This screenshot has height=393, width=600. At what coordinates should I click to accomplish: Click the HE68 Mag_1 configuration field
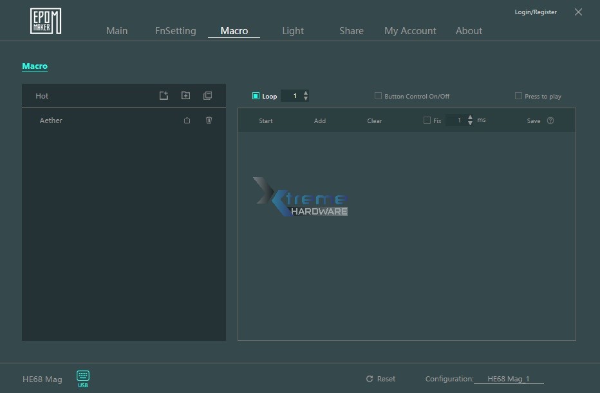click(x=509, y=379)
